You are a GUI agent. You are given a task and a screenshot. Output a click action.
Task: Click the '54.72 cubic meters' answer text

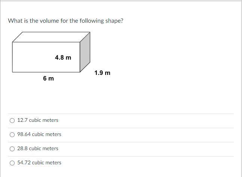click(x=39, y=162)
